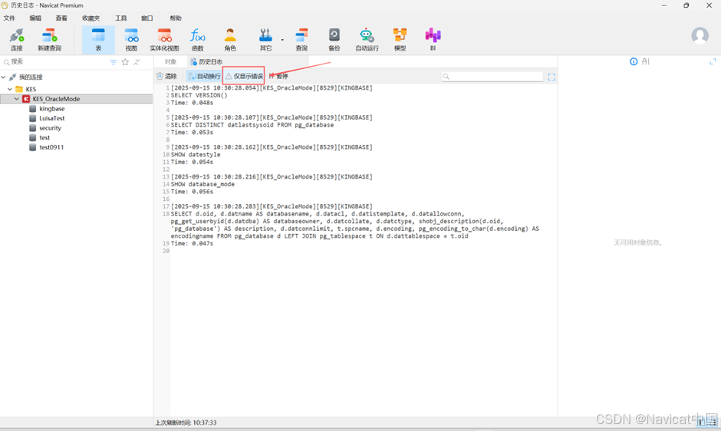The height and width of the screenshot is (431, 721).
Task: Open the 收藏夹 (Favorites) menu
Action: point(91,18)
